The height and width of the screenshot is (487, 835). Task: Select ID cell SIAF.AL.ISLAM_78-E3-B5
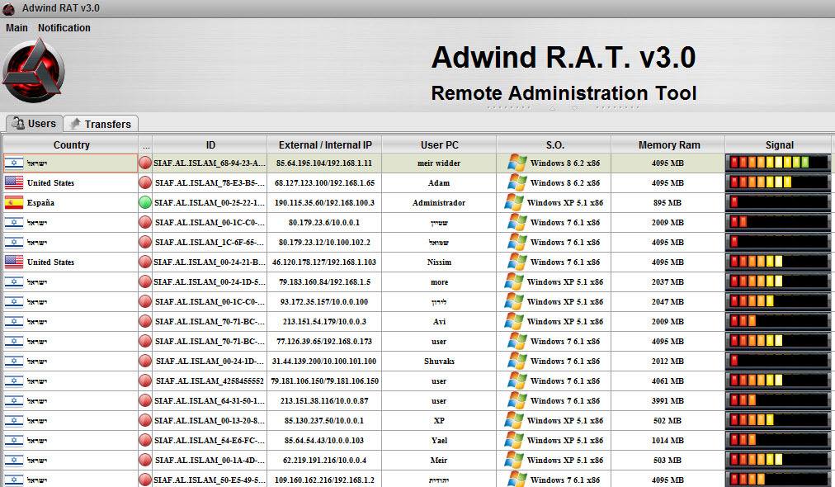(x=210, y=182)
